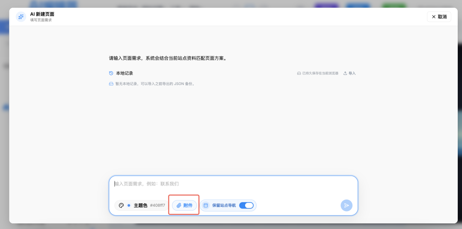Click the AI 新建页面 title
Screen dimensions: 462x229
(x=42, y=14)
